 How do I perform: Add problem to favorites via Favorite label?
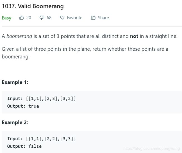(x=75, y=18)
